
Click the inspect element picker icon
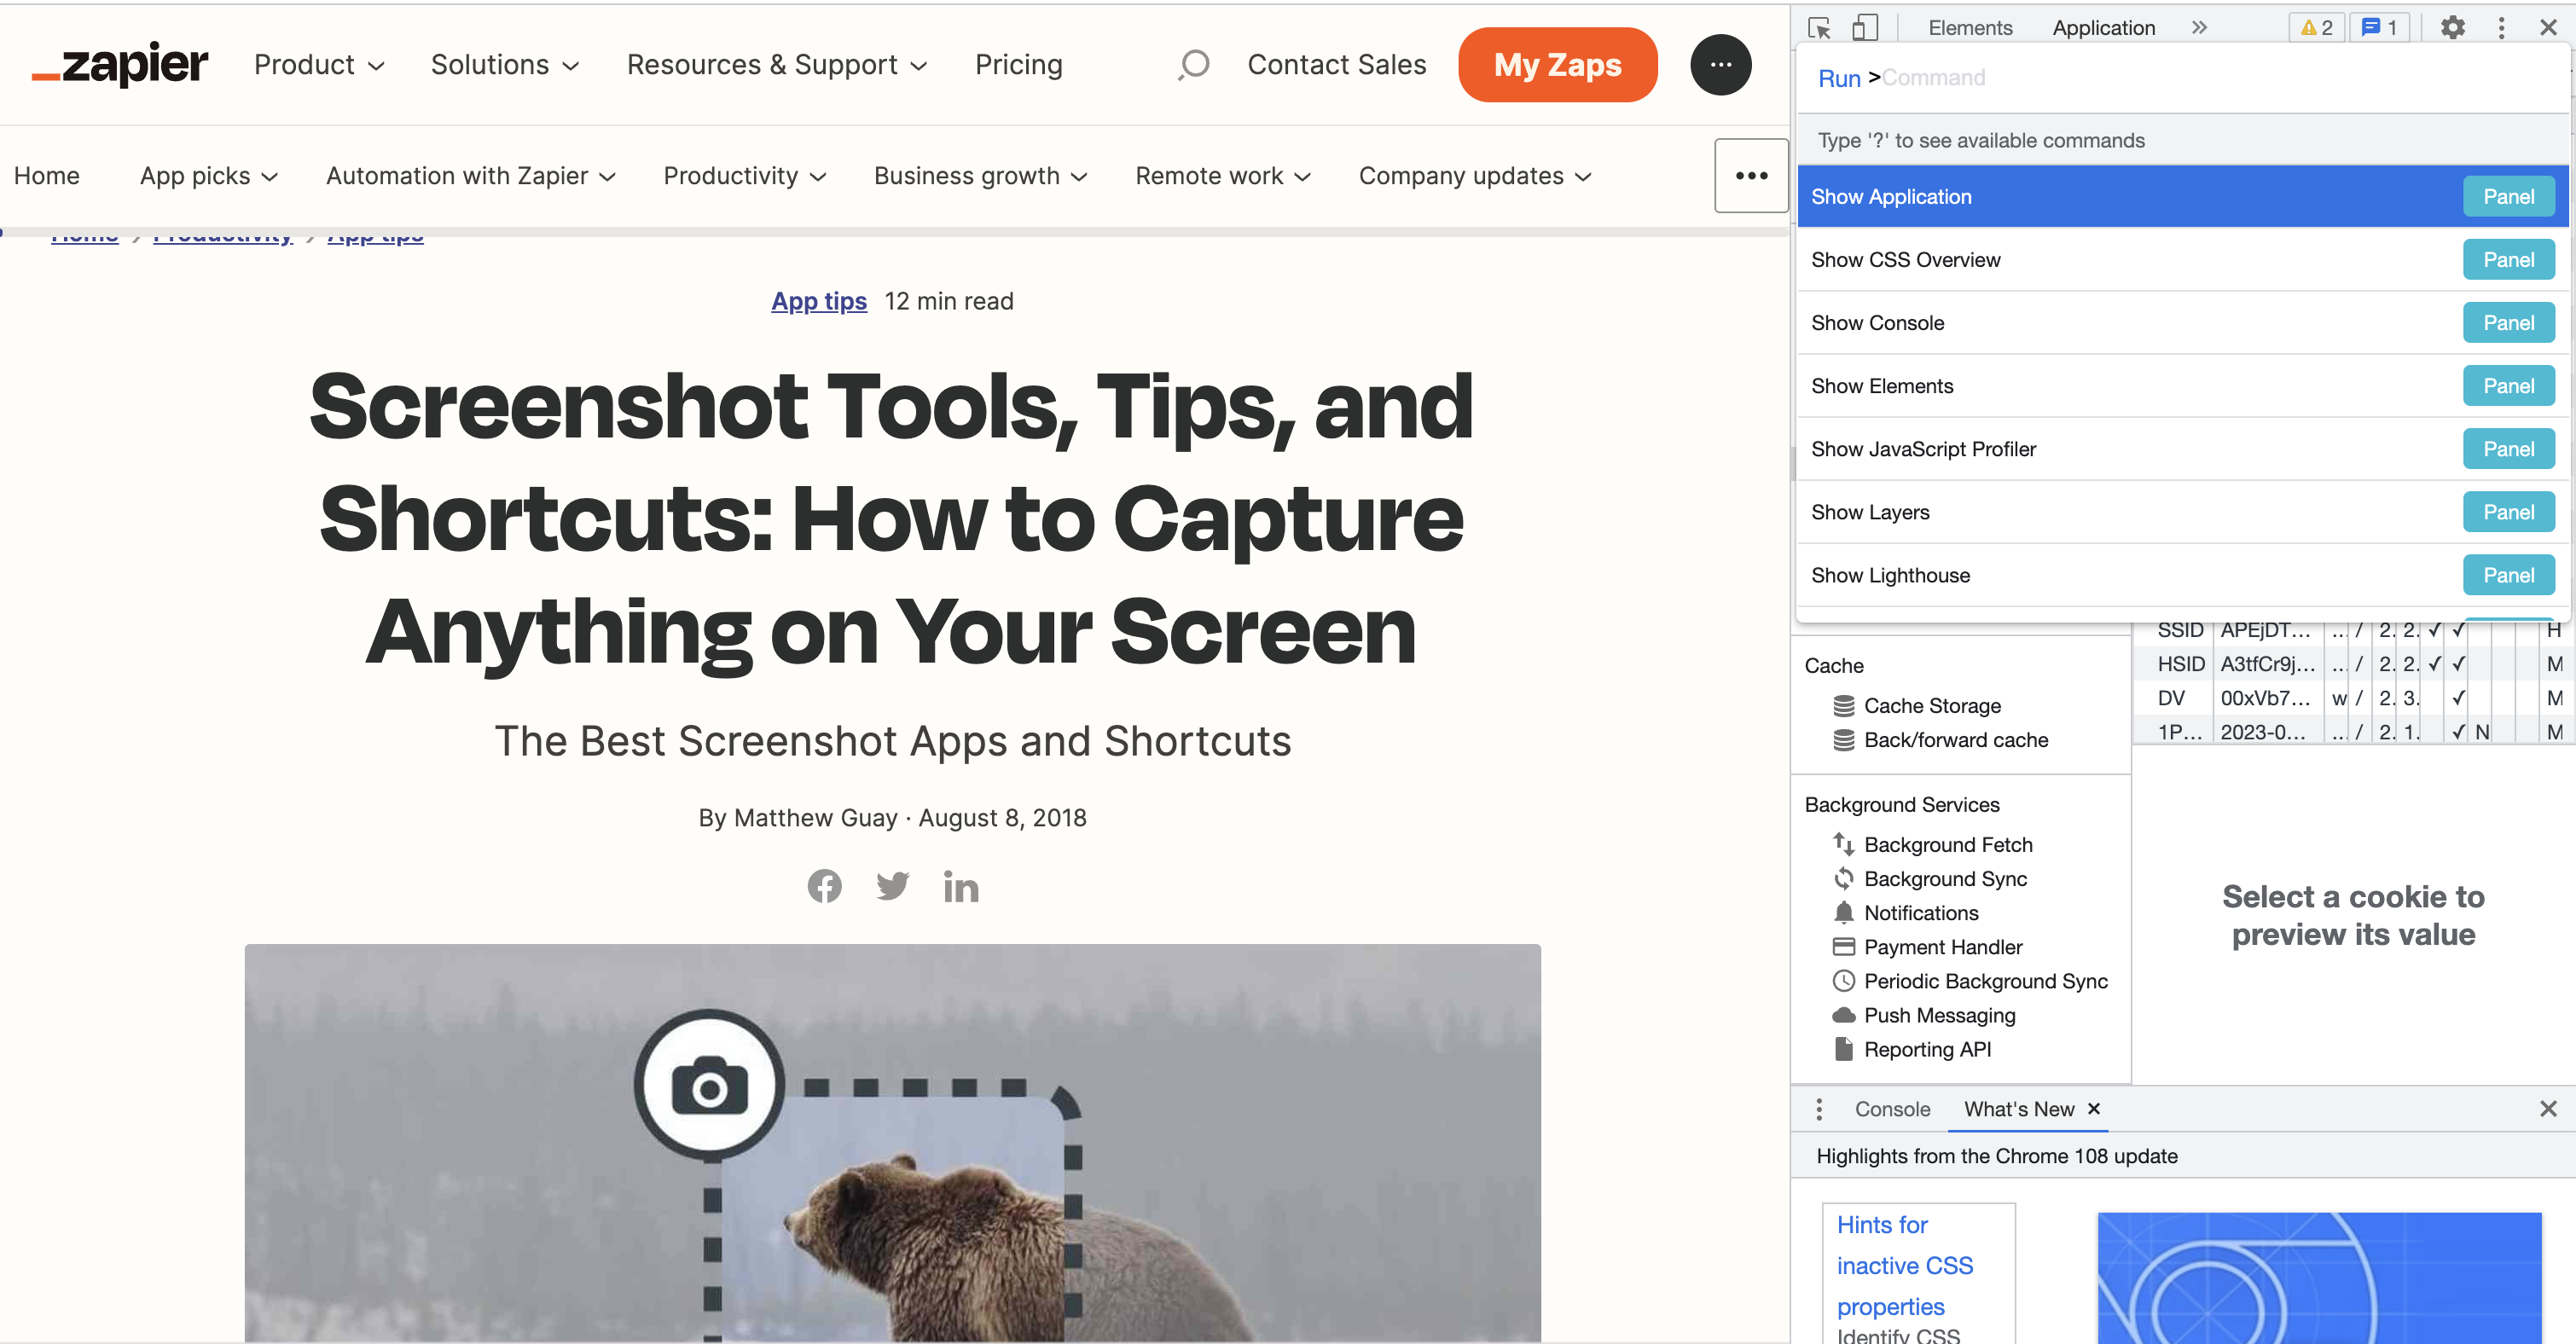(1819, 28)
